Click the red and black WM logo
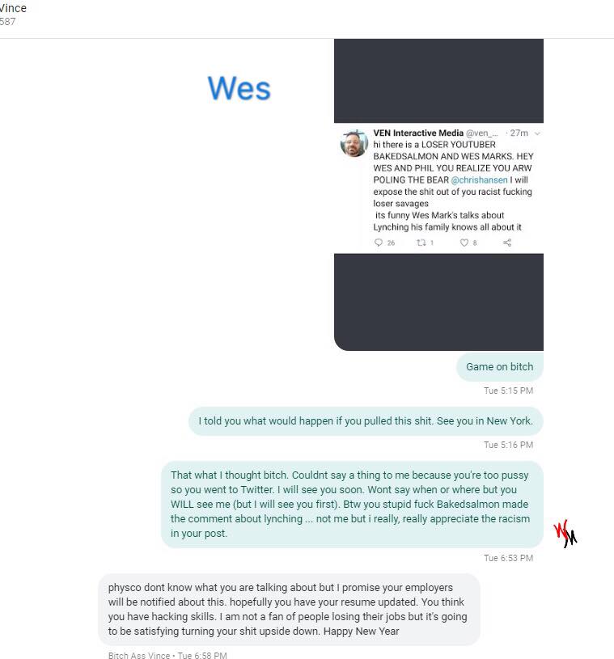This screenshot has height=659, width=614. [x=565, y=534]
